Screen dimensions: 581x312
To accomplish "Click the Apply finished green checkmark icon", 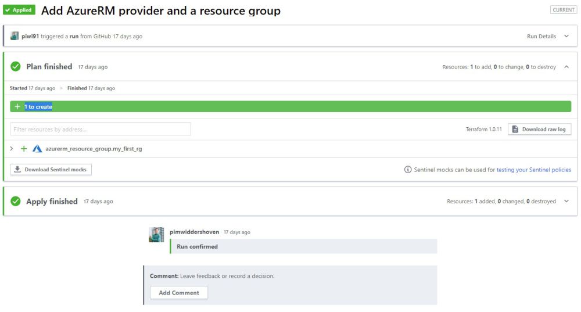I will 16,201.
